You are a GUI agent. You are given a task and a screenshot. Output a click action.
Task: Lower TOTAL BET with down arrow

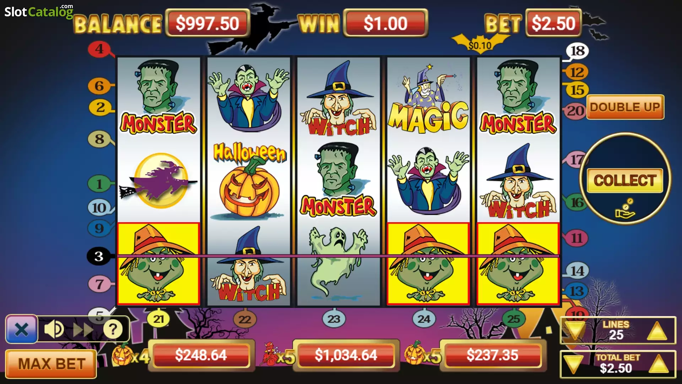[x=573, y=364]
